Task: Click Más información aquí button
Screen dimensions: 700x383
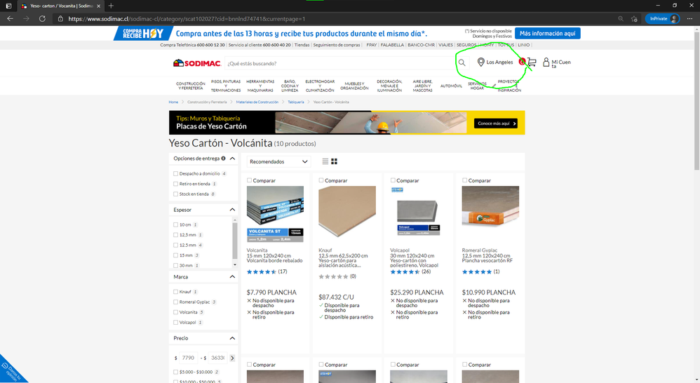Action: 547,34
